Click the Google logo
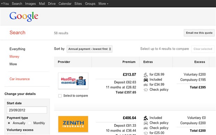This screenshot has width=216, height=135. [24, 16]
